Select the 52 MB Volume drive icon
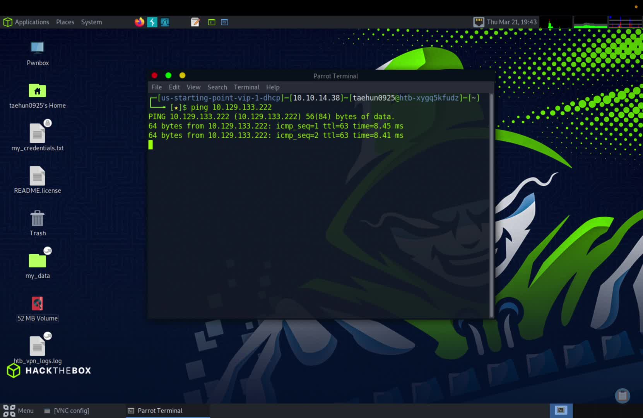Screen dimensions: 643x418 coord(38,309)
